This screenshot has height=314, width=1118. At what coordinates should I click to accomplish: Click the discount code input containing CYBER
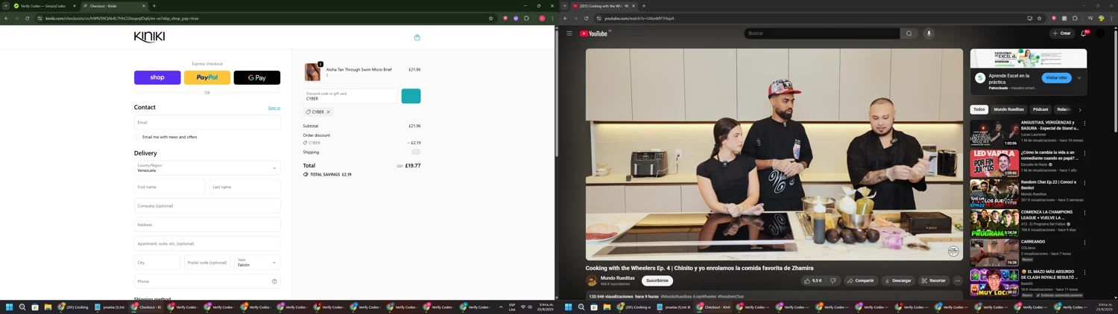click(350, 96)
